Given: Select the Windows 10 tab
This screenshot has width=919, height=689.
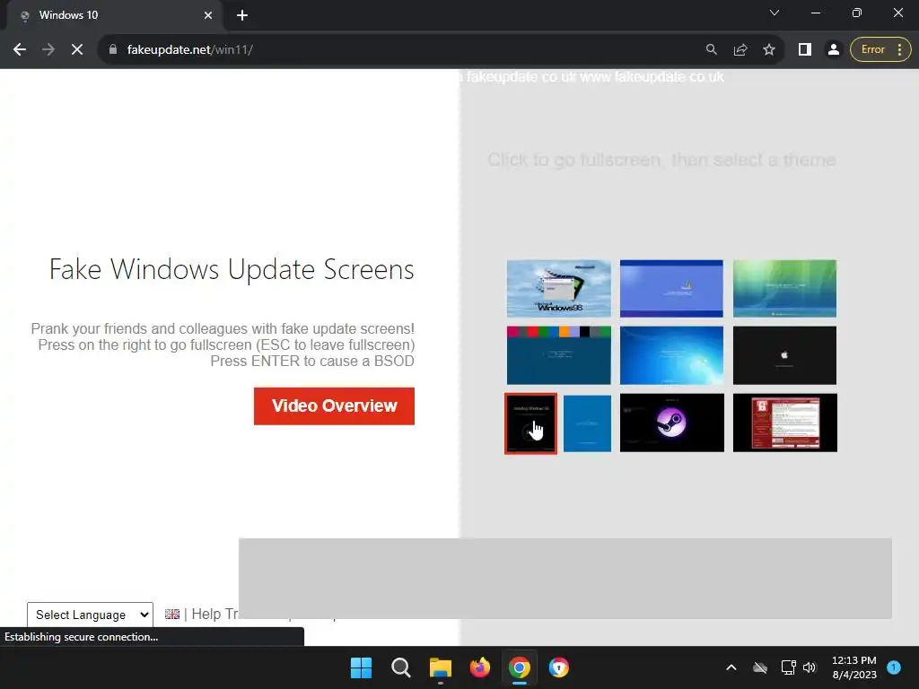Looking at the screenshot, I should pos(114,15).
